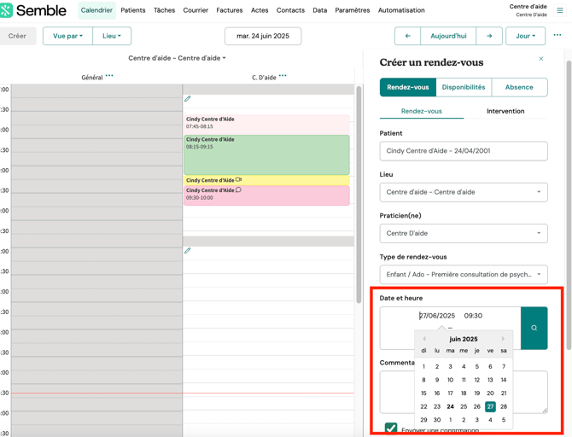This screenshot has height=437, width=572.
Task: Open the green 08:15-09:15 appointment block
Action: click(266, 155)
